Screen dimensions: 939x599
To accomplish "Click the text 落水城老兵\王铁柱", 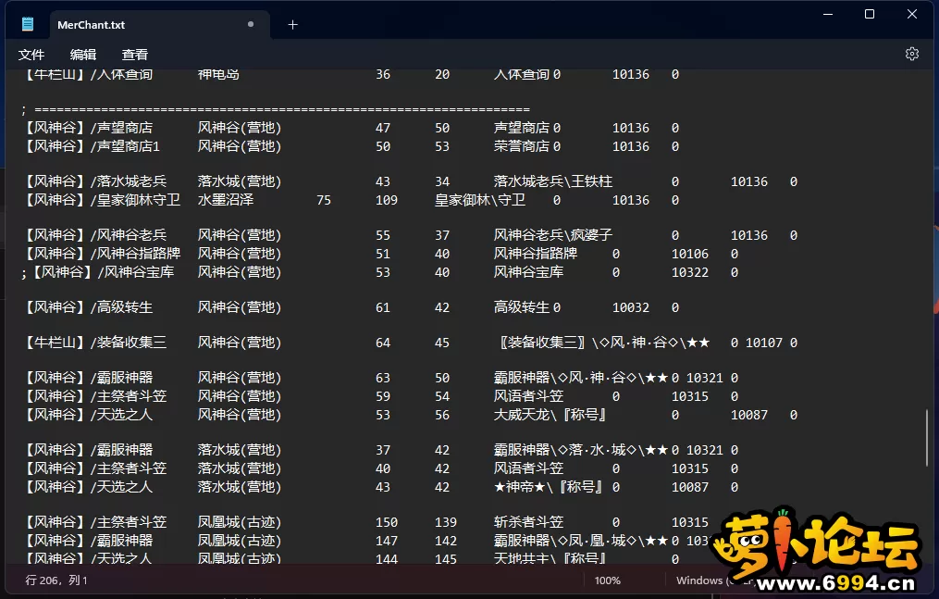I will pos(552,181).
